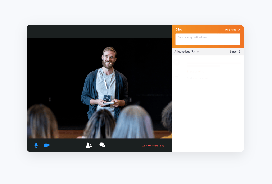Select the Q&A panel title
The image size is (272, 184).
coord(178,29)
